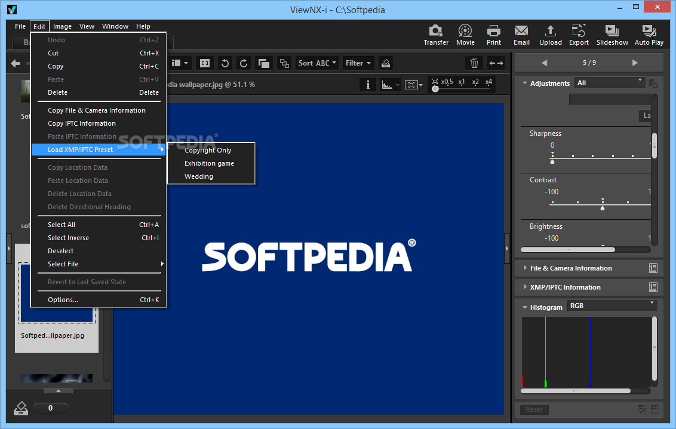
Task: Set zoom to x4
Action: coord(488,82)
